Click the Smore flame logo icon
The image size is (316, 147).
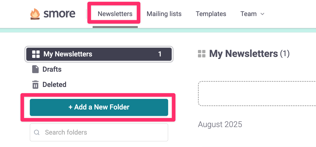click(35, 14)
